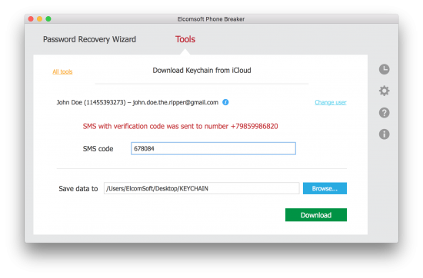Screen dimensions: 423x278
Task: Maximize window with the green button
Action: coord(48,19)
